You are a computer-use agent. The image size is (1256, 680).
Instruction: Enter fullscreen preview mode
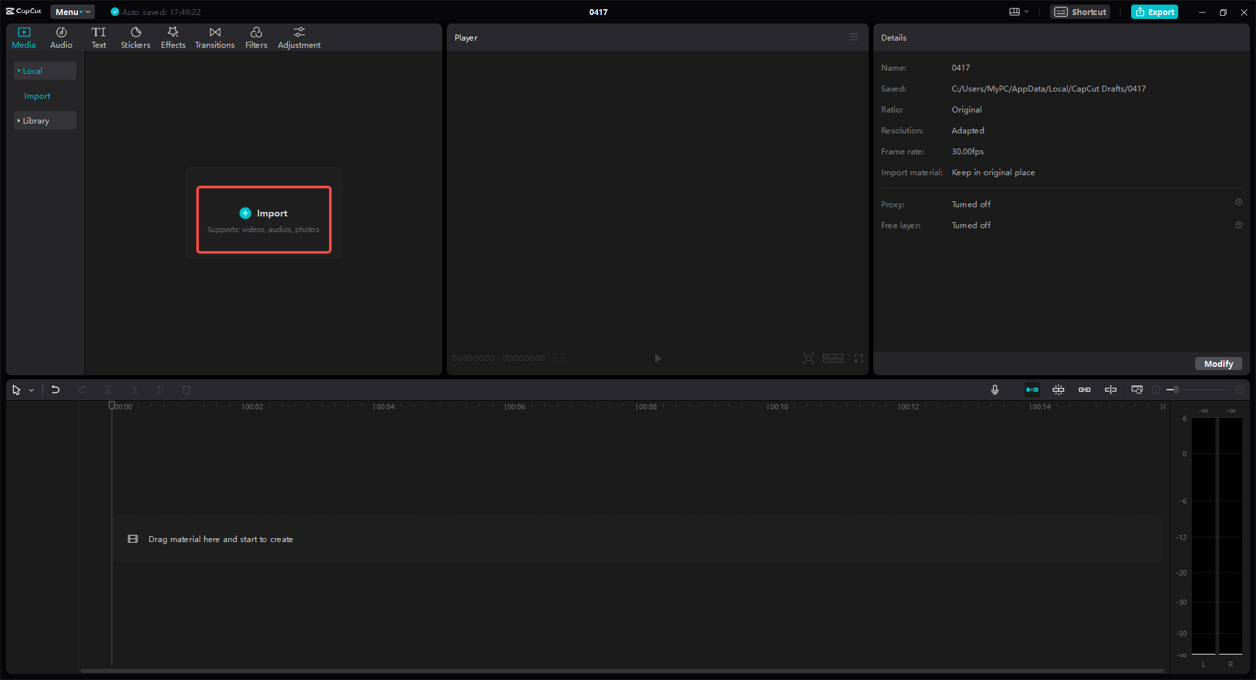[859, 358]
